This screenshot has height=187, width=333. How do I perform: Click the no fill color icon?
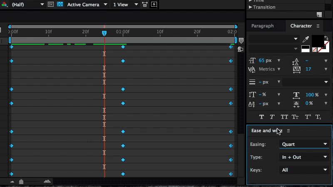pos(314,49)
